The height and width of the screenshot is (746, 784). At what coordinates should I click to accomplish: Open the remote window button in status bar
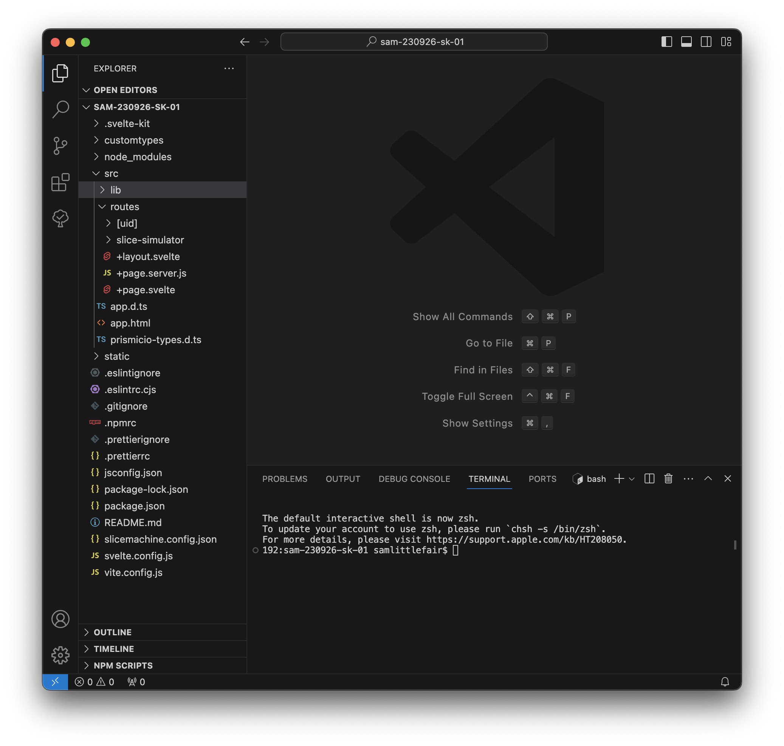55,682
